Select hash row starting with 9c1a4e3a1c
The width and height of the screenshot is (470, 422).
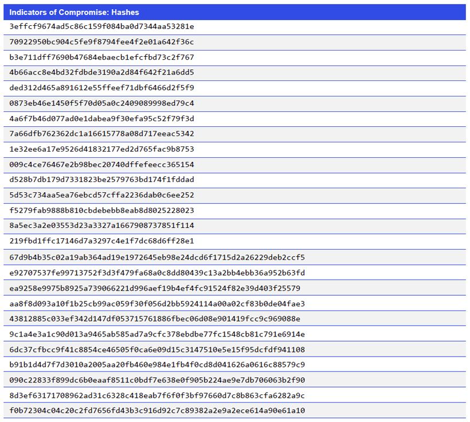157,334
